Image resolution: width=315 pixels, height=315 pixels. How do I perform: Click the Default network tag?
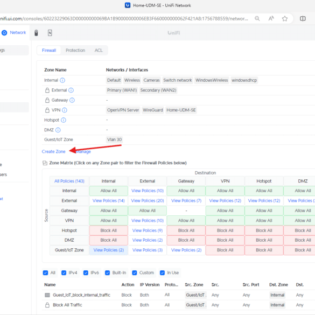(114, 80)
